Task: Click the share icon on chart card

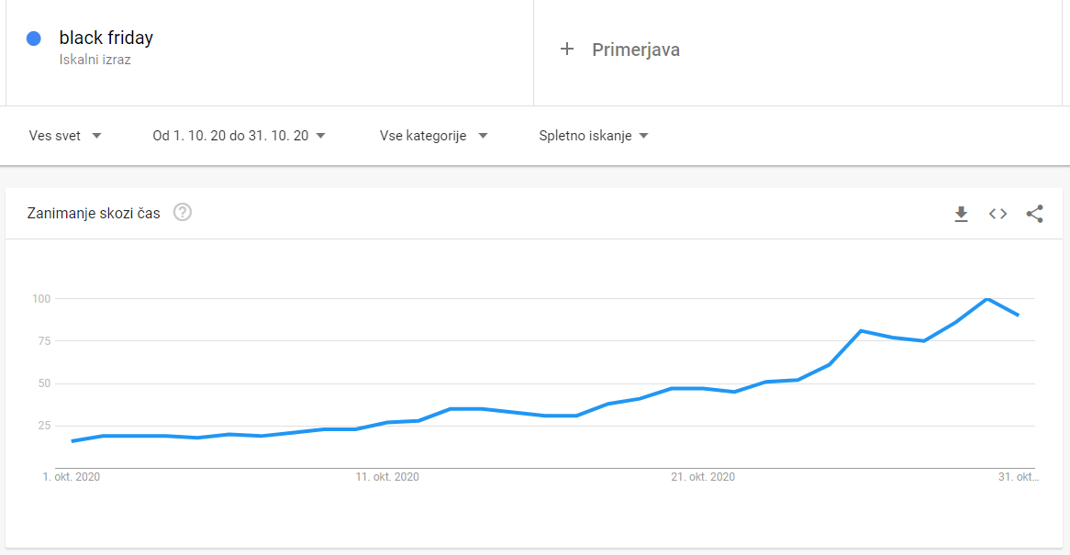Action: [x=1034, y=214]
